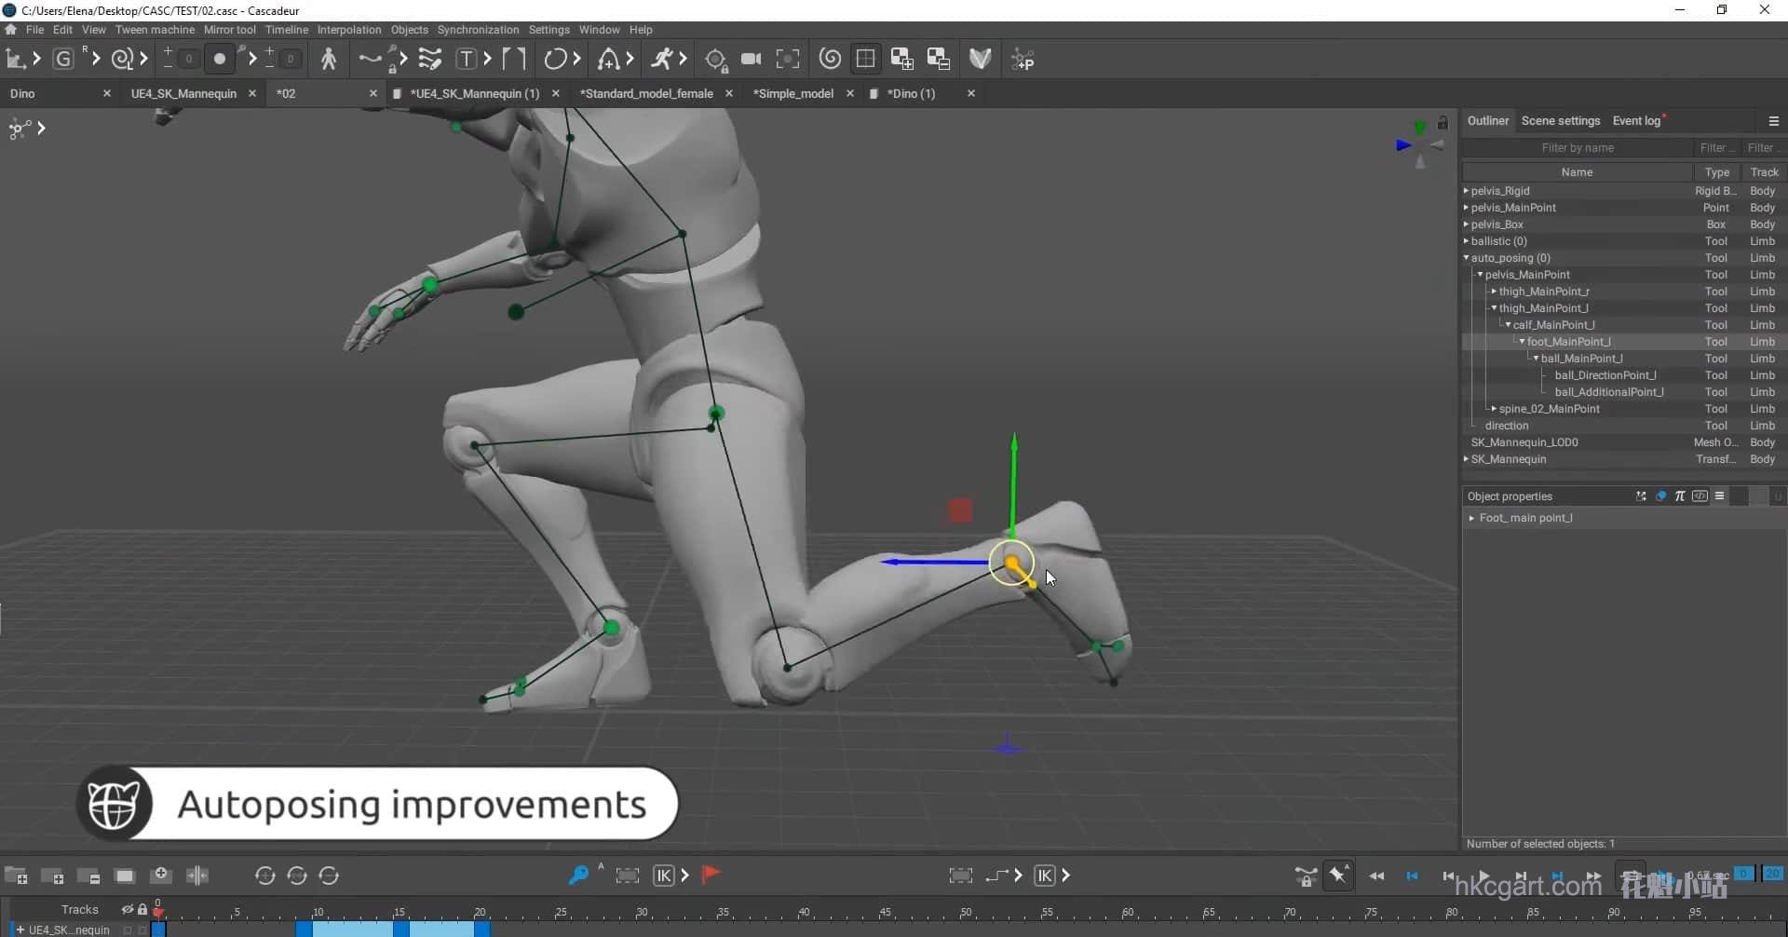Click the molecule plus P icon
The image size is (1788, 937).
coord(1023,60)
